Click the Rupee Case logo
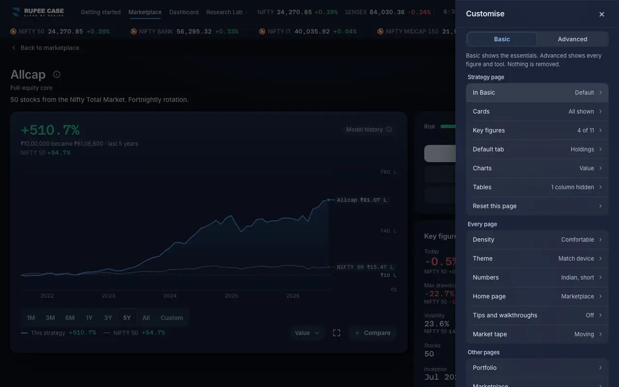Image resolution: width=619 pixels, height=387 pixels. [x=38, y=12]
